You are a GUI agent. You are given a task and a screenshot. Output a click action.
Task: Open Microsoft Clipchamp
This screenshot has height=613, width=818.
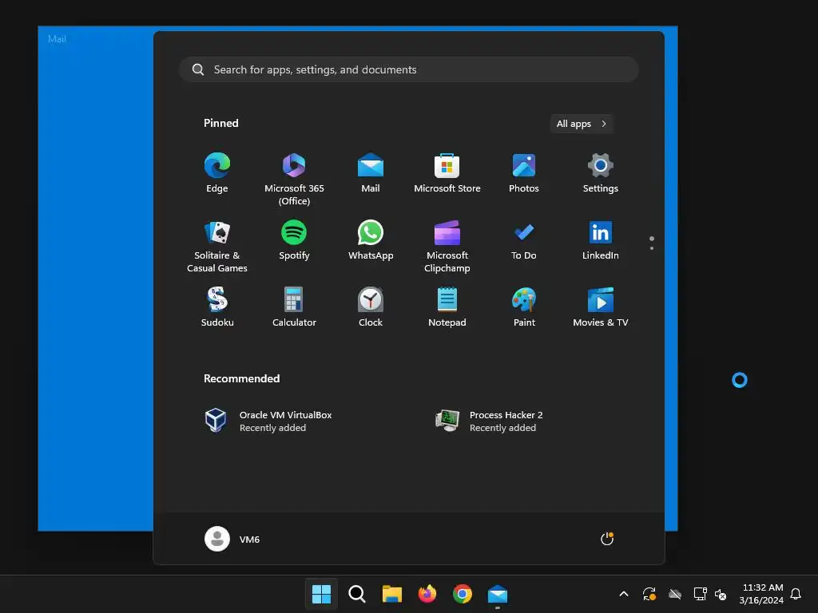point(447,247)
